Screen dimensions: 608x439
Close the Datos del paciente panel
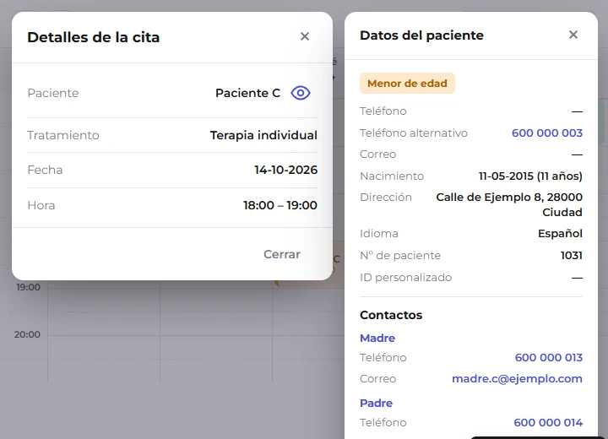tap(573, 35)
